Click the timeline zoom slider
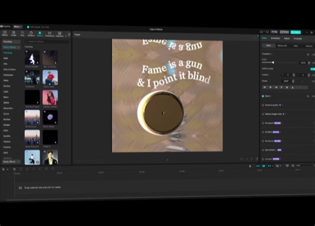The width and height of the screenshot is (315, 226). [x=305, y=165]
